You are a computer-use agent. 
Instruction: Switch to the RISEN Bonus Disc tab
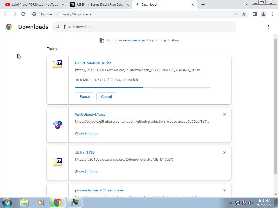click(x=100, y=5)
